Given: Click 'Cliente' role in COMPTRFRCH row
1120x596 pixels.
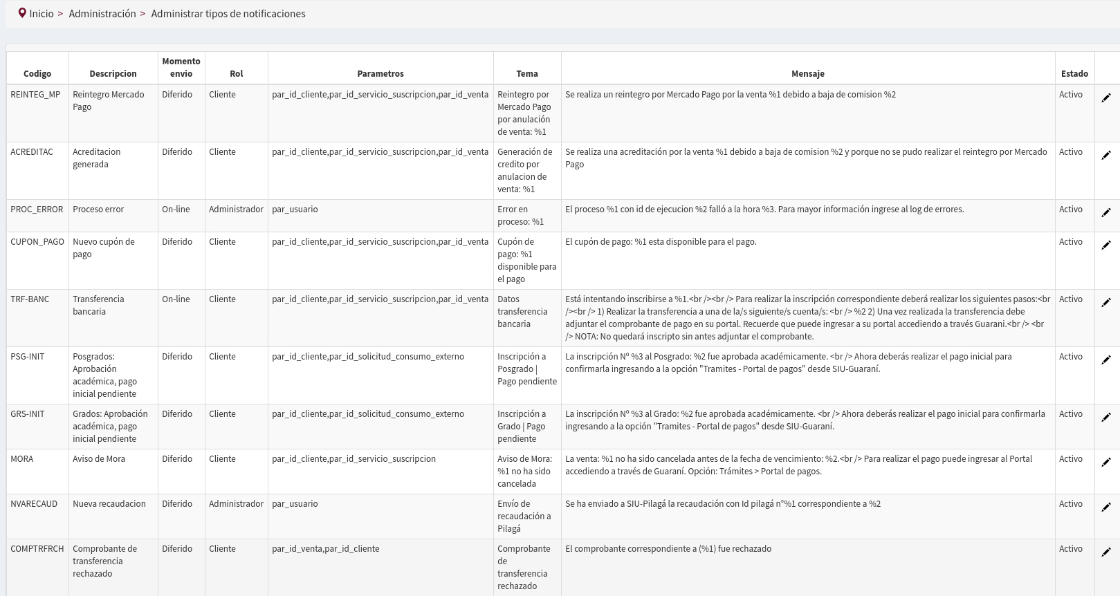Looking at the screenshot, I should click(222, 548).
